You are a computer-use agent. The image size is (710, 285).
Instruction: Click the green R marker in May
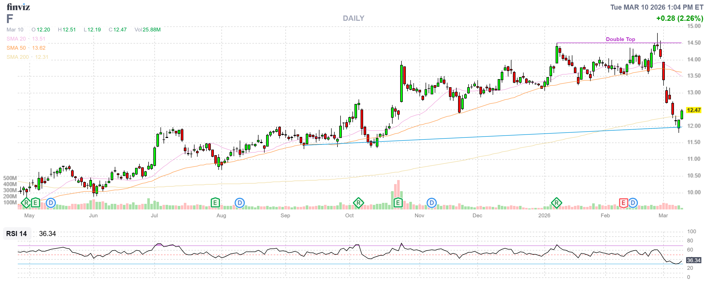coord(26,203)
